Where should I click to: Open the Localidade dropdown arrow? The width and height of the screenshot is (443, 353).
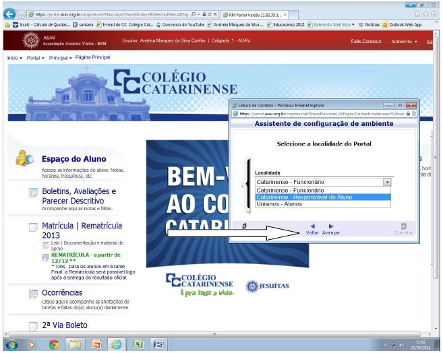pyautogui.click(x=387, y=183)
